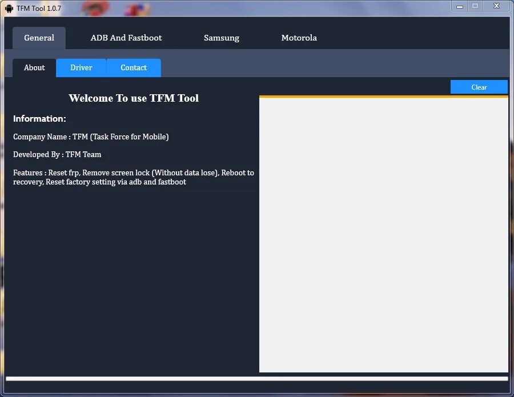Open the General main tab
This screenshot has height=397, width=514.
39,38
